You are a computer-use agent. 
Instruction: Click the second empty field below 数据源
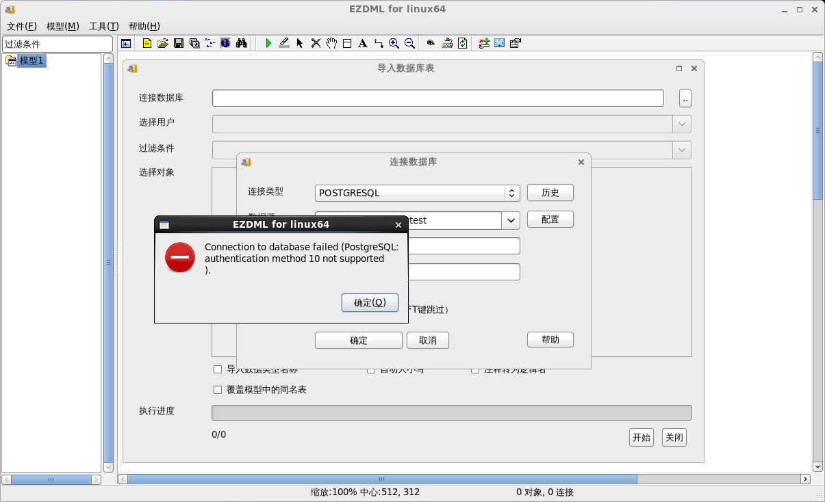click(x=464, y=272)
